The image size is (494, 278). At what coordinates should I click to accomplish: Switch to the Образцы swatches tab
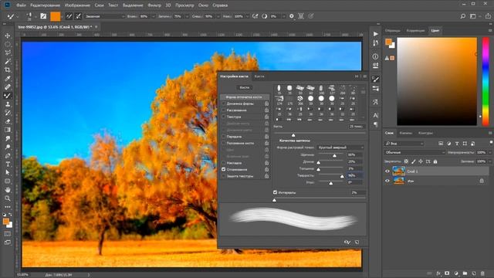(393, 31)
